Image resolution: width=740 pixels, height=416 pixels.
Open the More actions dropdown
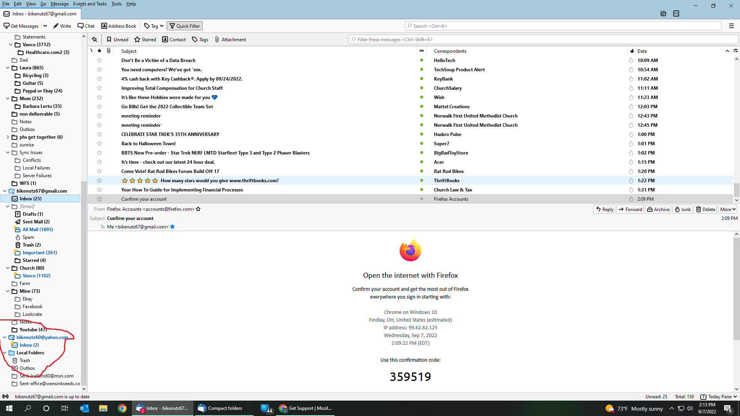pos(728,209)
